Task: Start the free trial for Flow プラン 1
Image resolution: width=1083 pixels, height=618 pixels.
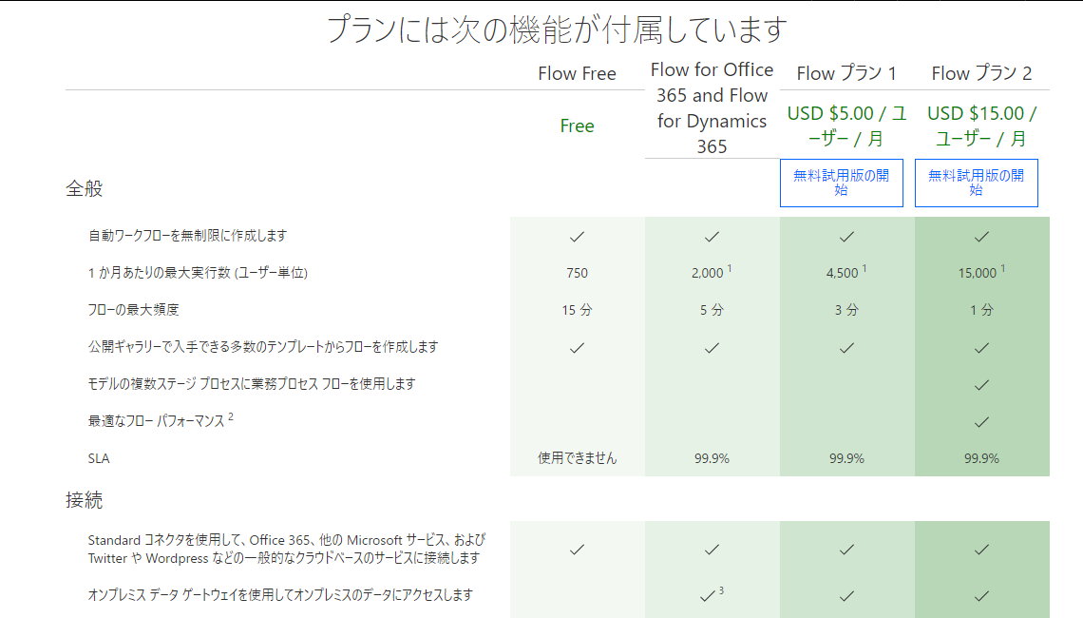Action: tap(842, 183)
